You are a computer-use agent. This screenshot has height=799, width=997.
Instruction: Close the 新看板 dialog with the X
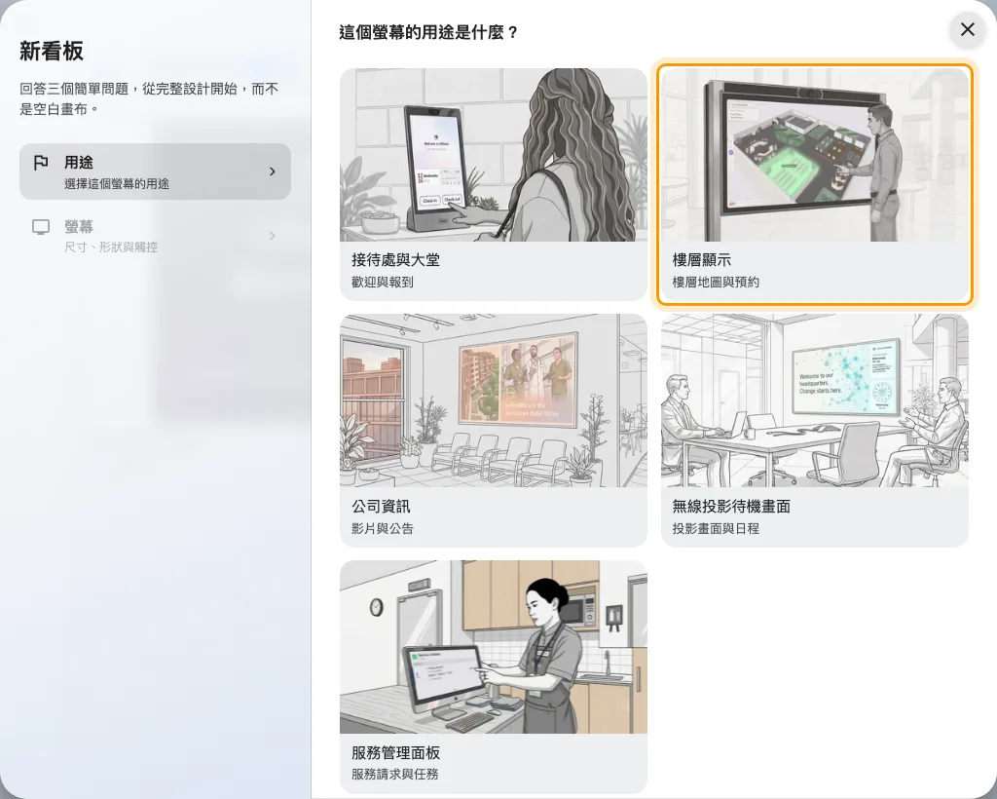[967, 29]
